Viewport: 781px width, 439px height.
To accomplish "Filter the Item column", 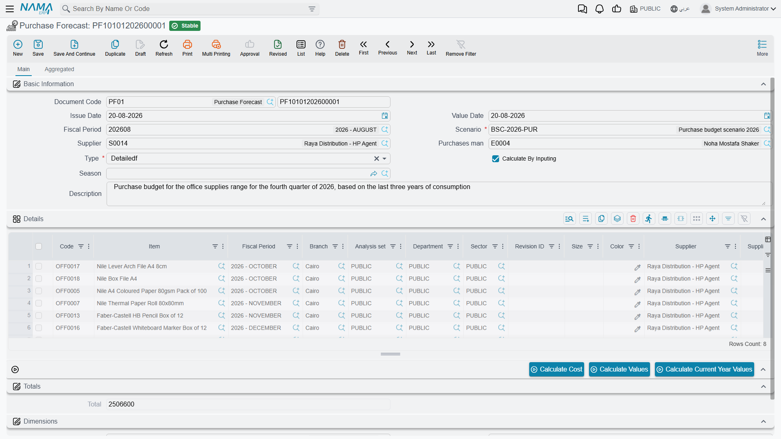I will (x=215, y=246).
